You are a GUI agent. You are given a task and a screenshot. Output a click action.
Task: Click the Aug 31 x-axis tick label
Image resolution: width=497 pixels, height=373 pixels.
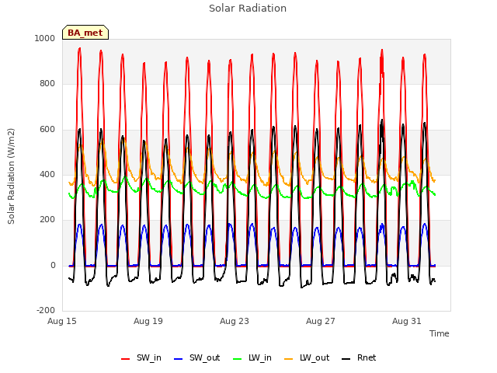[407, 321]
